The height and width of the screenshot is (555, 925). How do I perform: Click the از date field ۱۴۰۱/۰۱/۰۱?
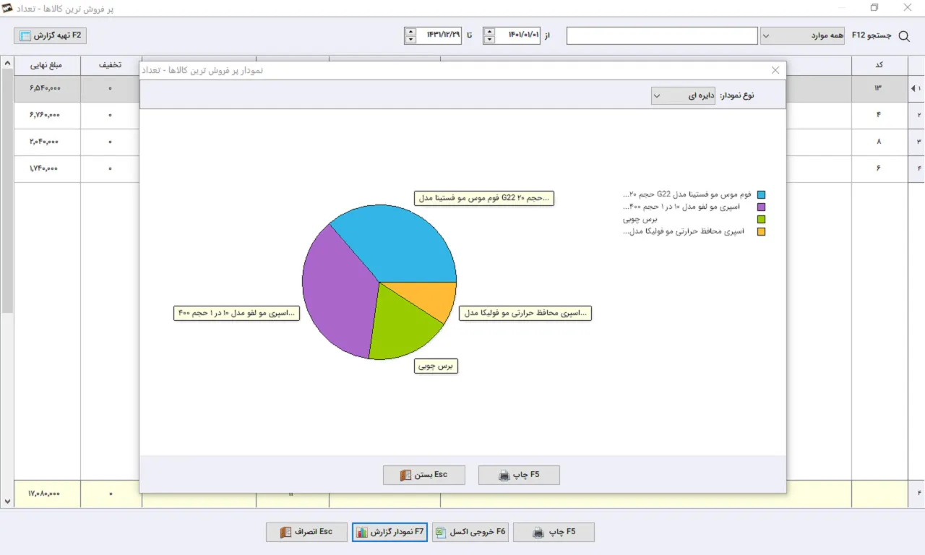point(518,35)
